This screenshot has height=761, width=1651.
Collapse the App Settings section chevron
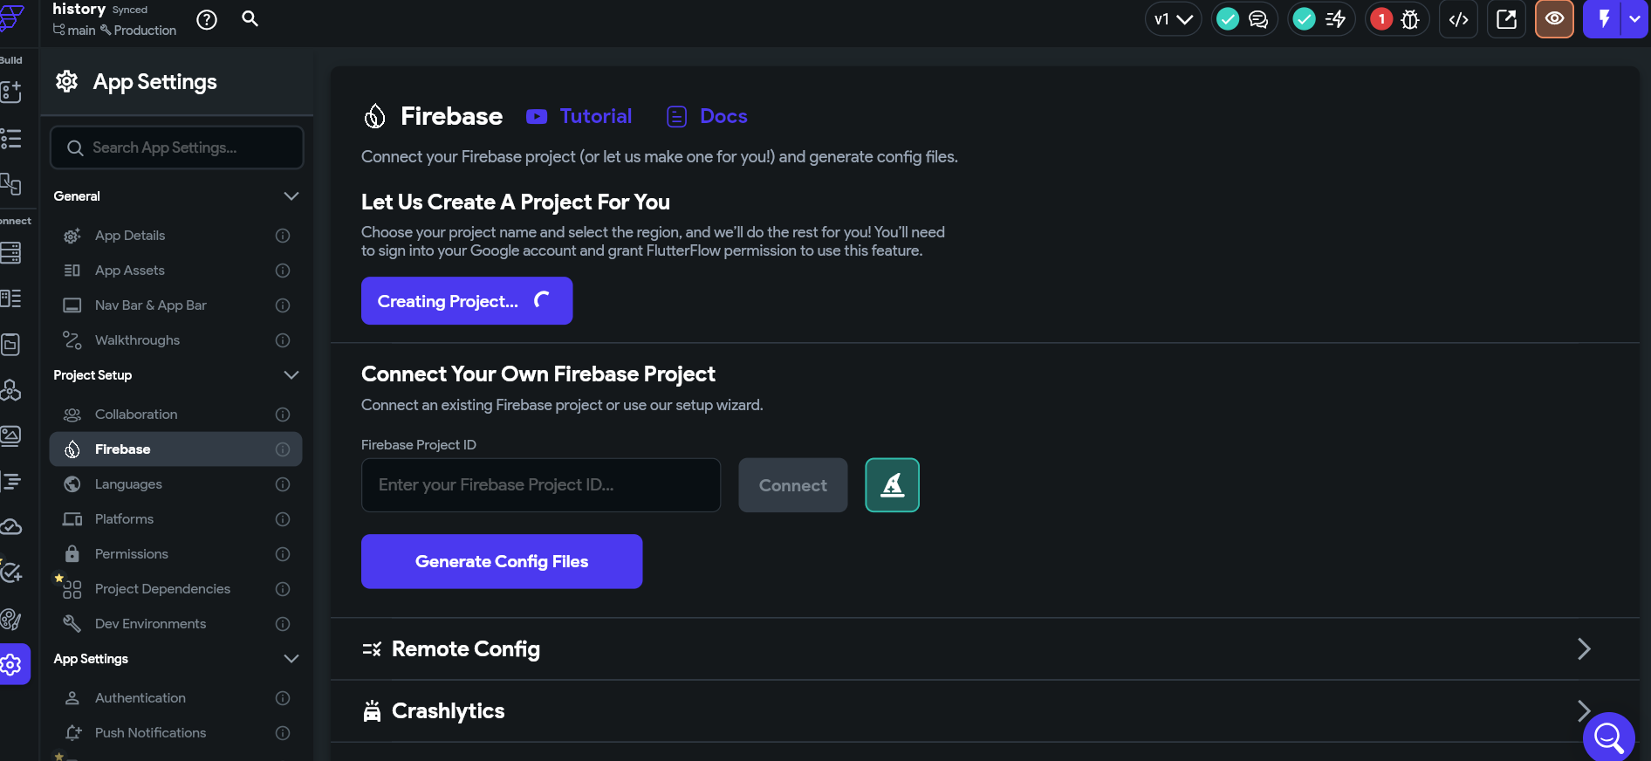pyautogui.click(x=291, y=659)
